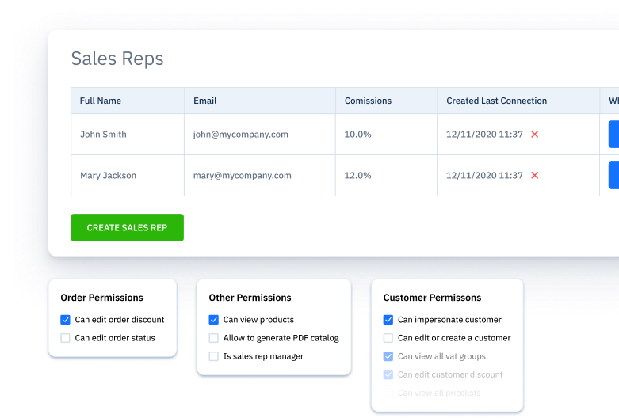Image resolution: width=619 pixels, height=418 pixels.
Task: Disable the Can view products permission
Action: point(214,320)
